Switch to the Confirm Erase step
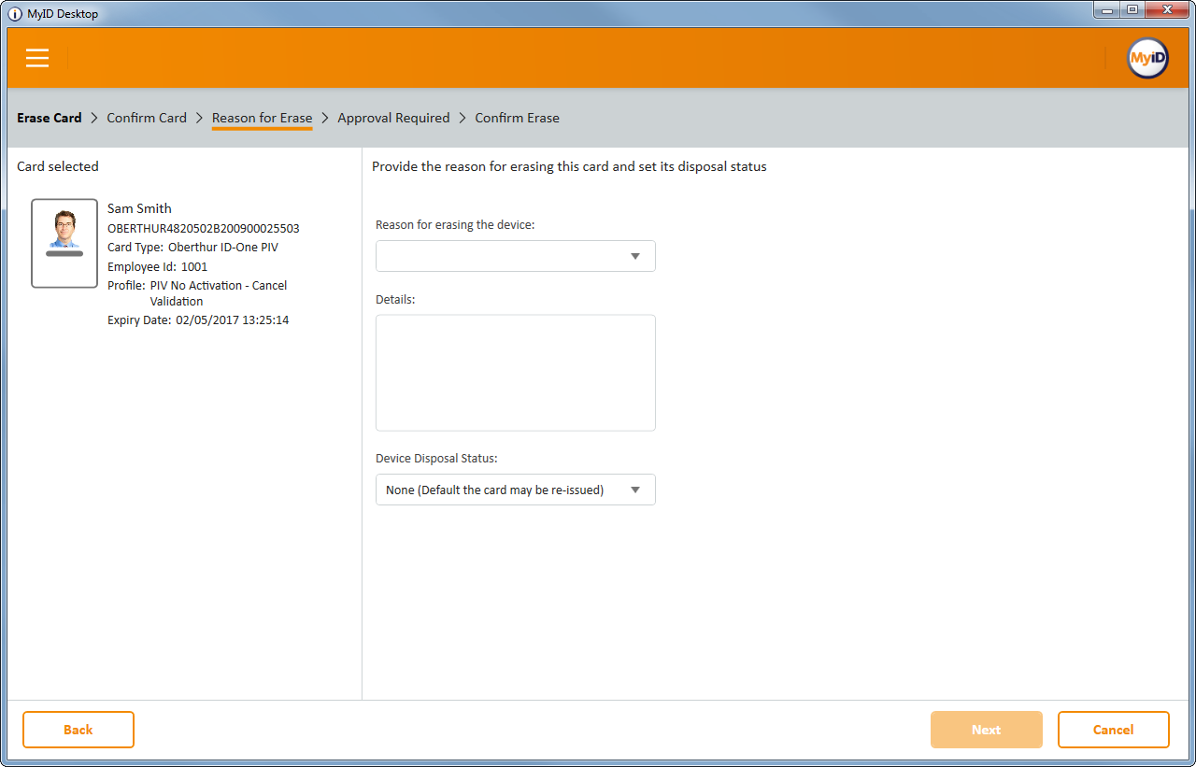This screenshot has height=767, width=1196. 517,118
